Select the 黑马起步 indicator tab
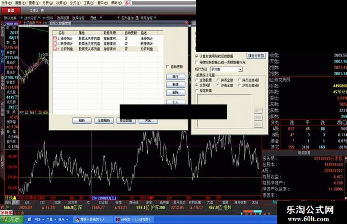347x224 pixels. pos(179,202)
